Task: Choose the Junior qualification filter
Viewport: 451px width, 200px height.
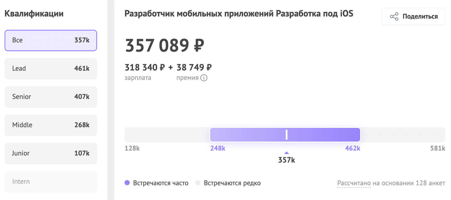Action: 50,153
